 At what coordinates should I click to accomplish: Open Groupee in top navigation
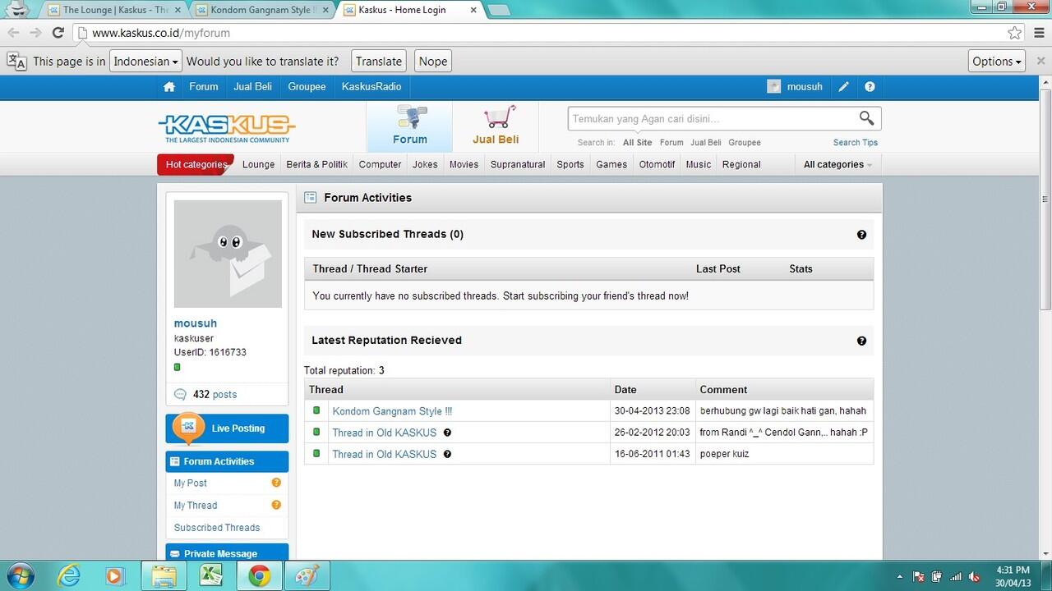point(307,87)
